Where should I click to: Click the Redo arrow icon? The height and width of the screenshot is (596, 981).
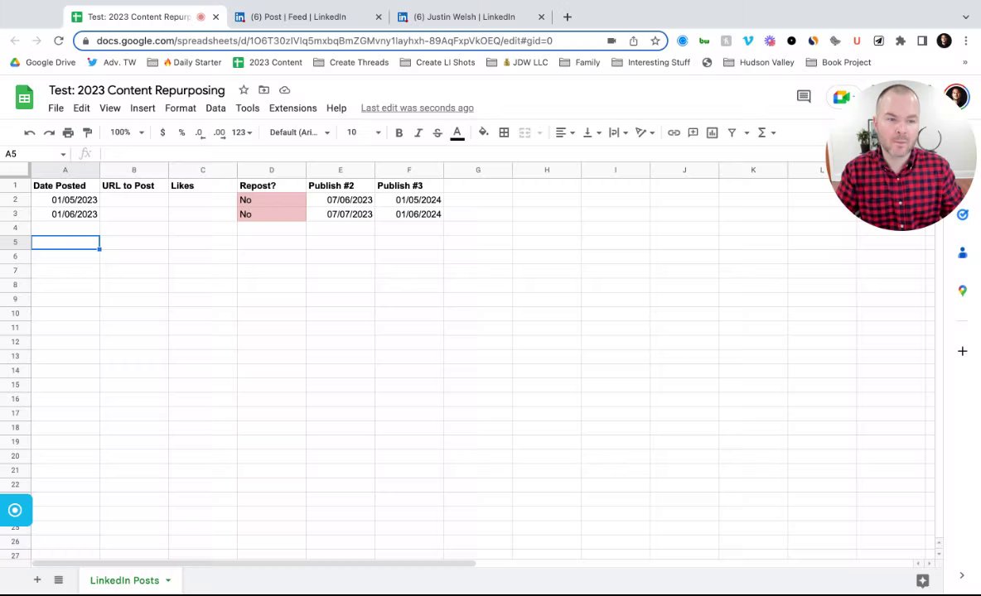(49, 132)
